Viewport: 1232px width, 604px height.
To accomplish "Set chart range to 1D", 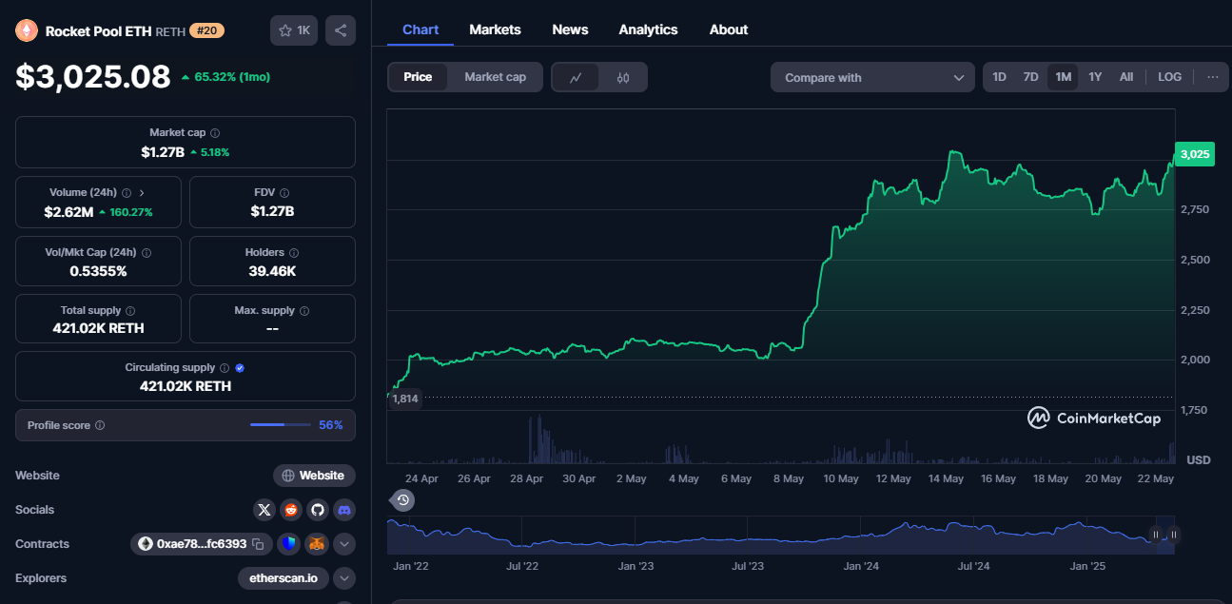I will point(999,77).
